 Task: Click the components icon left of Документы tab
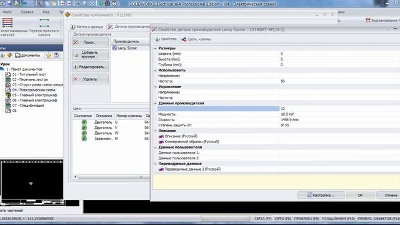pyautogui.click(x=10, y=56)
